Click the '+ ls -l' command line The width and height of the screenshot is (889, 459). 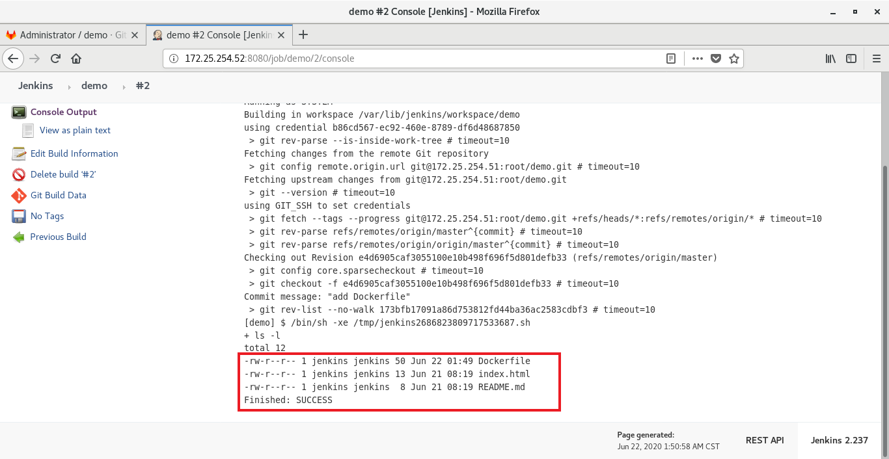[262, 335]
